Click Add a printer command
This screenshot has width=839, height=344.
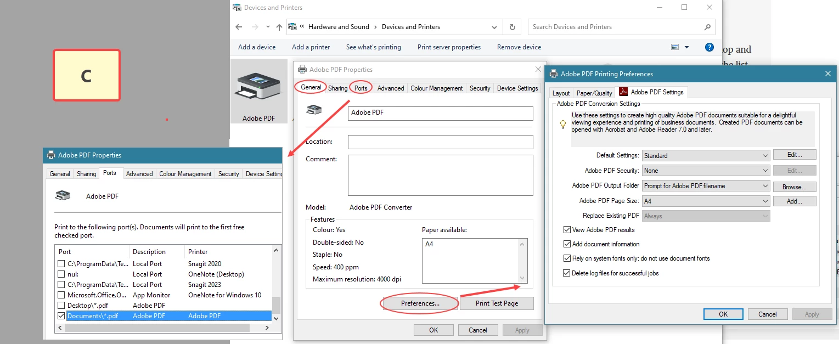[x=311, y=47]
